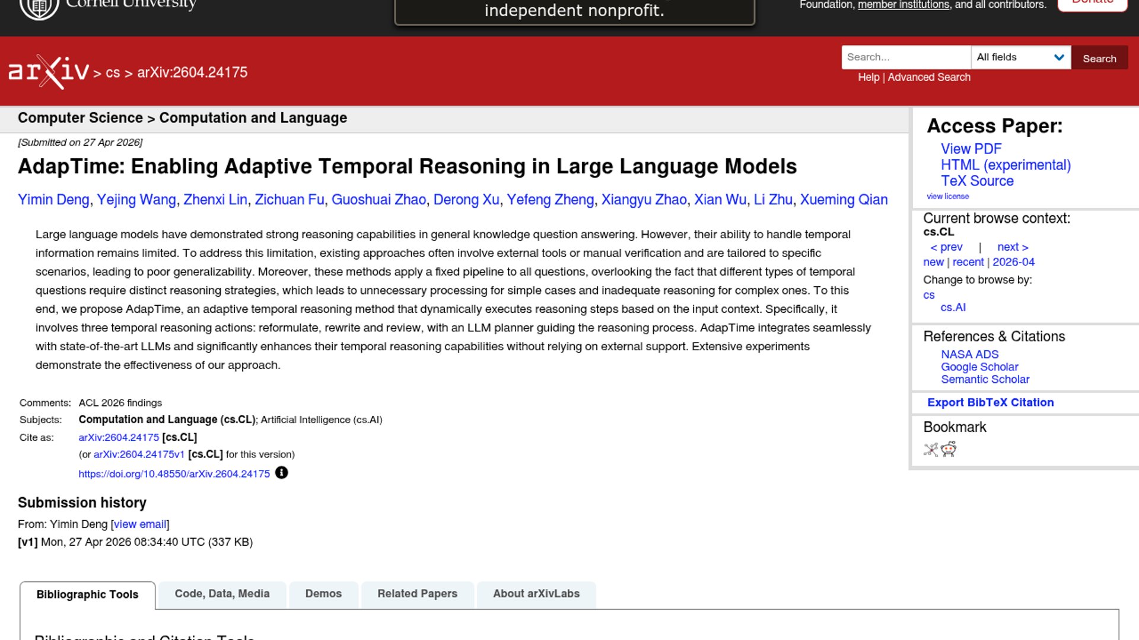
Task: Go to the next paper link
Action: 1012,247
